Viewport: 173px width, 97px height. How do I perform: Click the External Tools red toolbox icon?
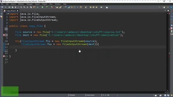tap(52, 7)
